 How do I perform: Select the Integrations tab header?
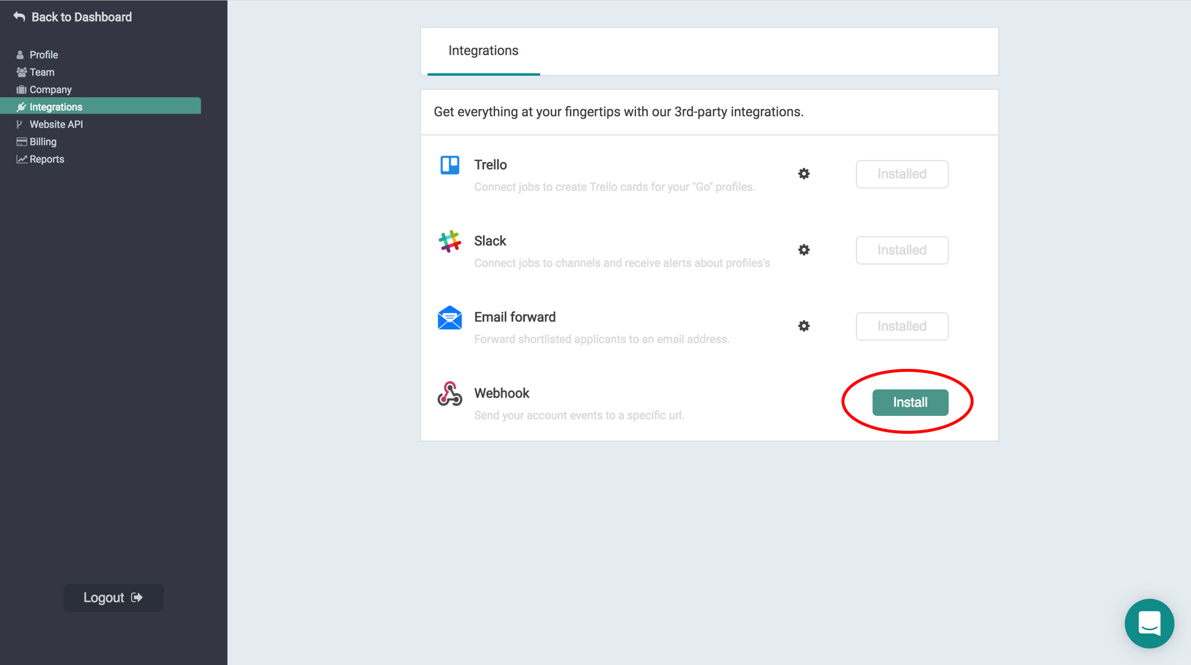pyautogui.click(x=483, y=51)
